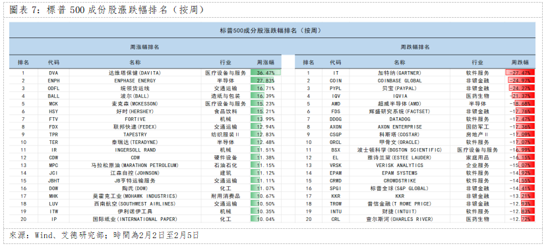550x248 pixels.
Task: Click 辉盛研究系统(FACTSET) name cell
Action: pos(399,112)
